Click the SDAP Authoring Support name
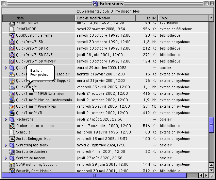The image size is (216, 180). click(36, 164)
